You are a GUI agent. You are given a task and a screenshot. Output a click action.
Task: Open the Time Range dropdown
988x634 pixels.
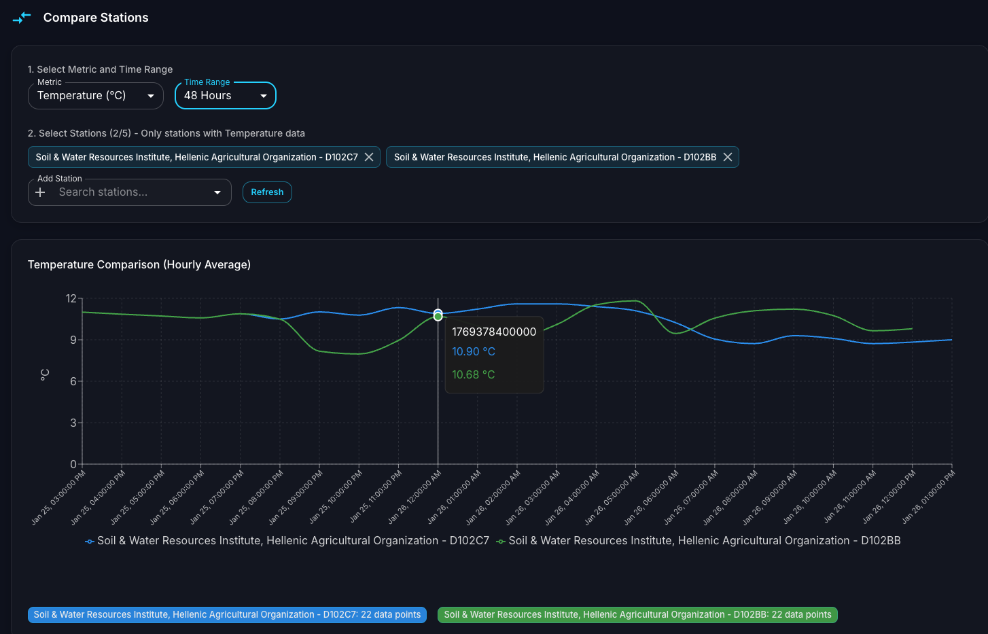pos(226,96)
